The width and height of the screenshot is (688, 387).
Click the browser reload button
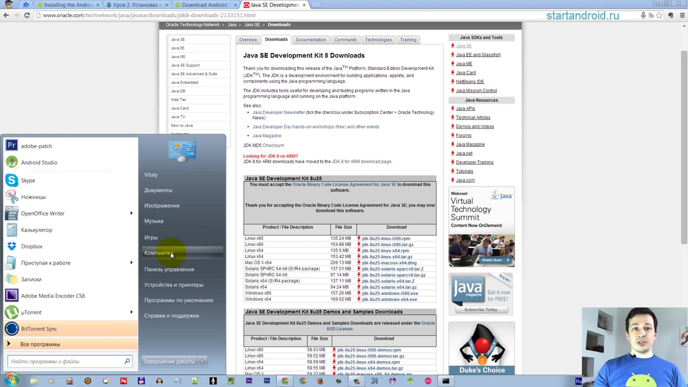[x=27, y=15]
